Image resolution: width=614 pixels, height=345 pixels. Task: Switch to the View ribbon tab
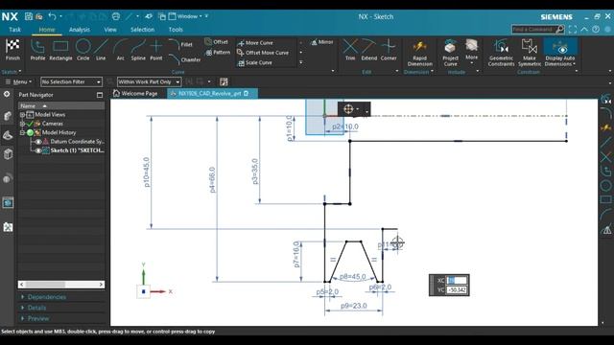point(110,30)
